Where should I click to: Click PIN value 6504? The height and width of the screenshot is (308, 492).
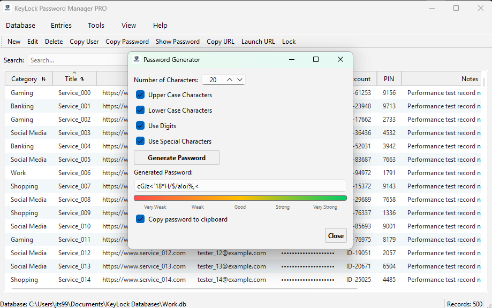pos(389,266)
